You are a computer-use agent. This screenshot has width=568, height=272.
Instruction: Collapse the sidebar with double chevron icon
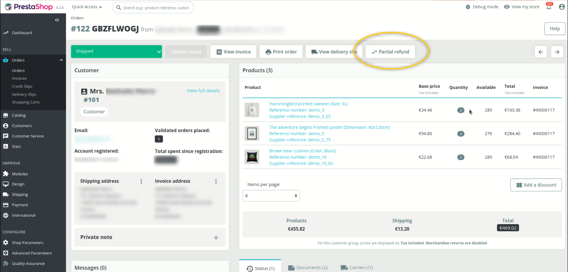pos(57,20)
